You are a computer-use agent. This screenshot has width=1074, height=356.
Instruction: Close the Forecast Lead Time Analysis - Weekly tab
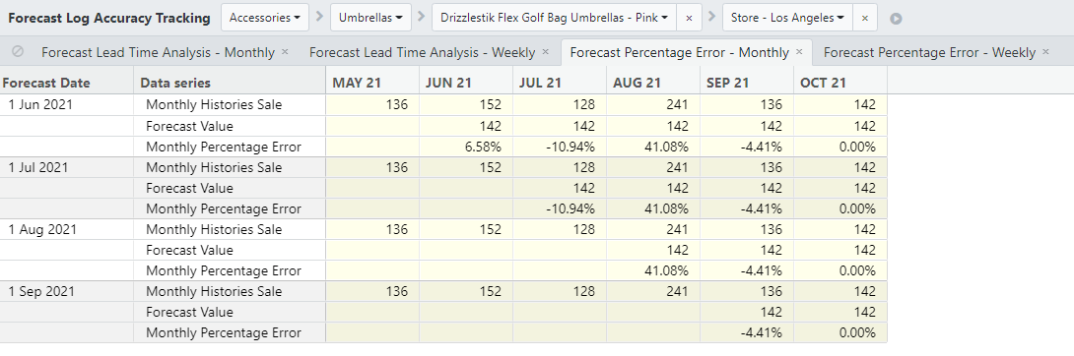click(545, 52)
